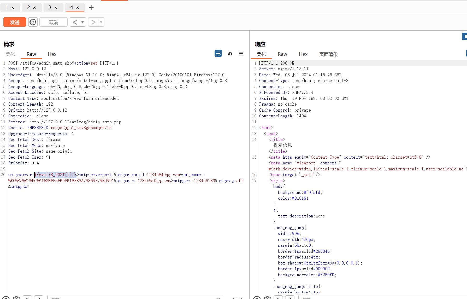Click the background:#f9fafd CSS line
467x299 pixels.
300,192
